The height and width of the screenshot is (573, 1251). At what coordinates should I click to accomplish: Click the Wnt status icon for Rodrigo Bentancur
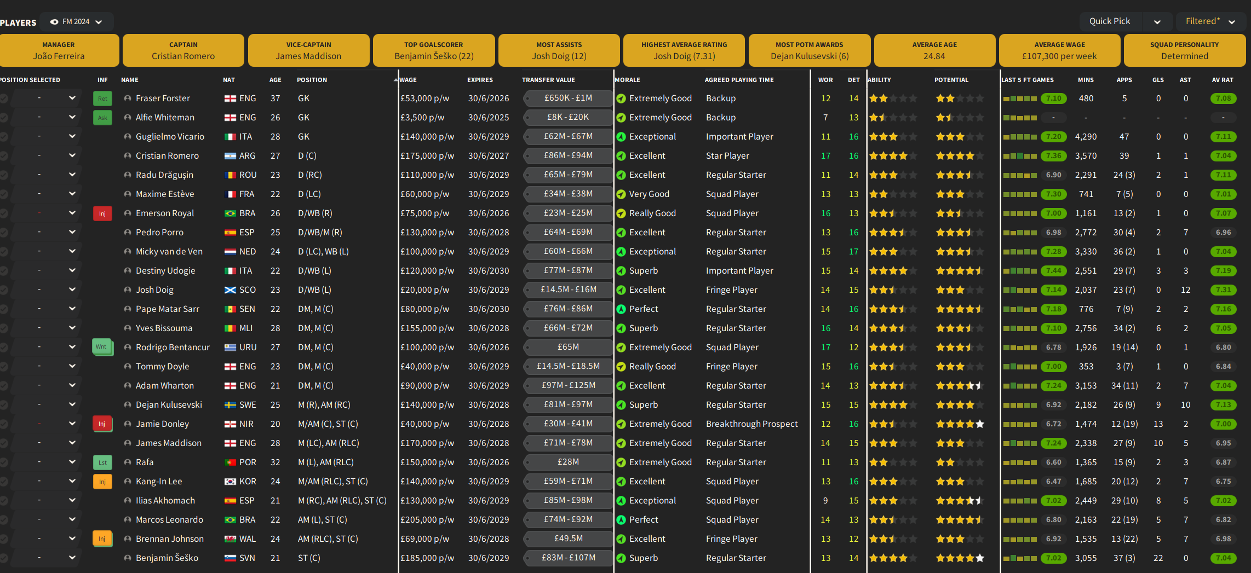pyautogui.click(x=102, y=347)
